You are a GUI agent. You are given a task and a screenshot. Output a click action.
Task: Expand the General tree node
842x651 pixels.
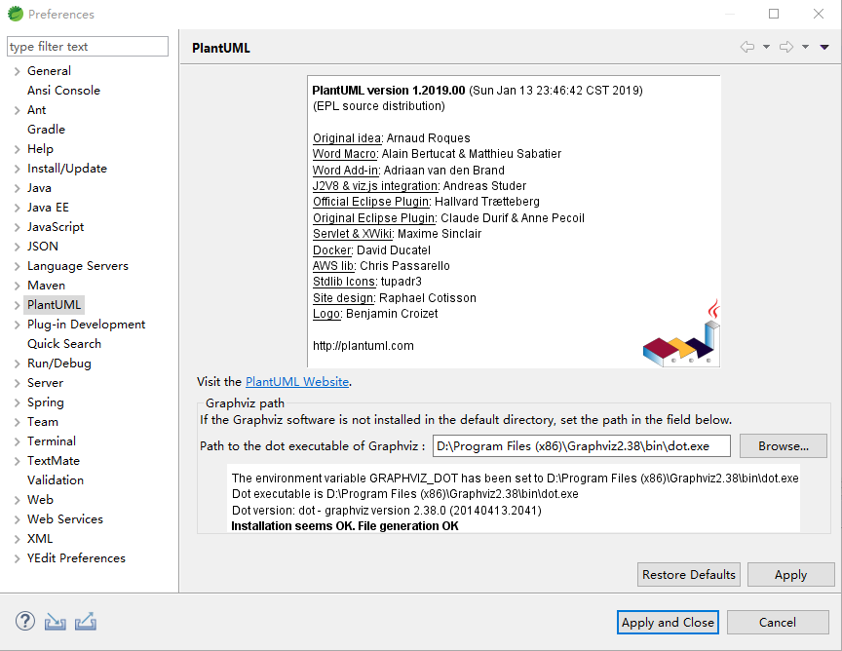17,71
